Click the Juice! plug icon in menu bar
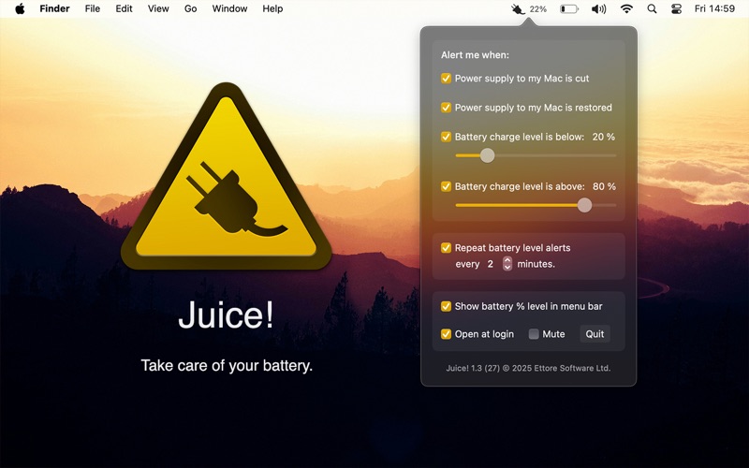Image resolution: width=749 pixels, height=468 pixels. 518,8
